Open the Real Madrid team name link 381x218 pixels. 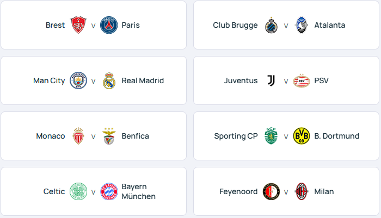(143, 80)
